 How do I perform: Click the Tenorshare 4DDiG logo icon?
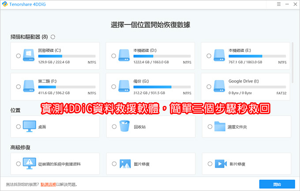(4, 4)
